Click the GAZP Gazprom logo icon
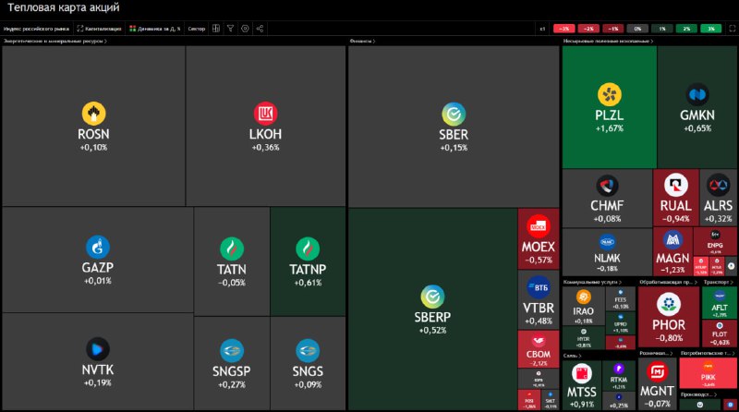Image resolution: width=739 pixels, height=412 pixels. 98,247
